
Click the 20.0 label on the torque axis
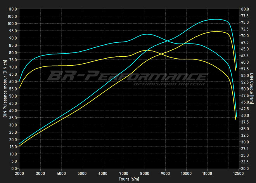[244, 169]
